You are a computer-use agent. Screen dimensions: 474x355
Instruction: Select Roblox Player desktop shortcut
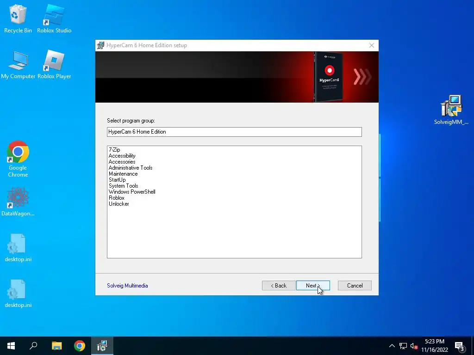54,65
